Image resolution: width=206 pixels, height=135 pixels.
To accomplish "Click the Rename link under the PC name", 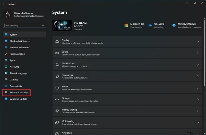I will tap(78, 30).
